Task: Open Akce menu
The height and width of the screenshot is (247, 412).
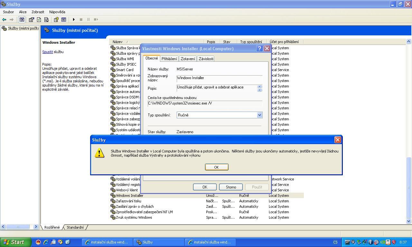Action: tap(23, 12)
